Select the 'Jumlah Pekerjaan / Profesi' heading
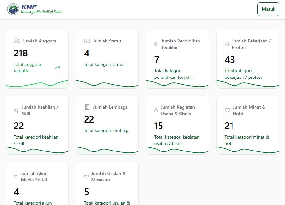This screenshot has width=285, height=205. (251, 44)
